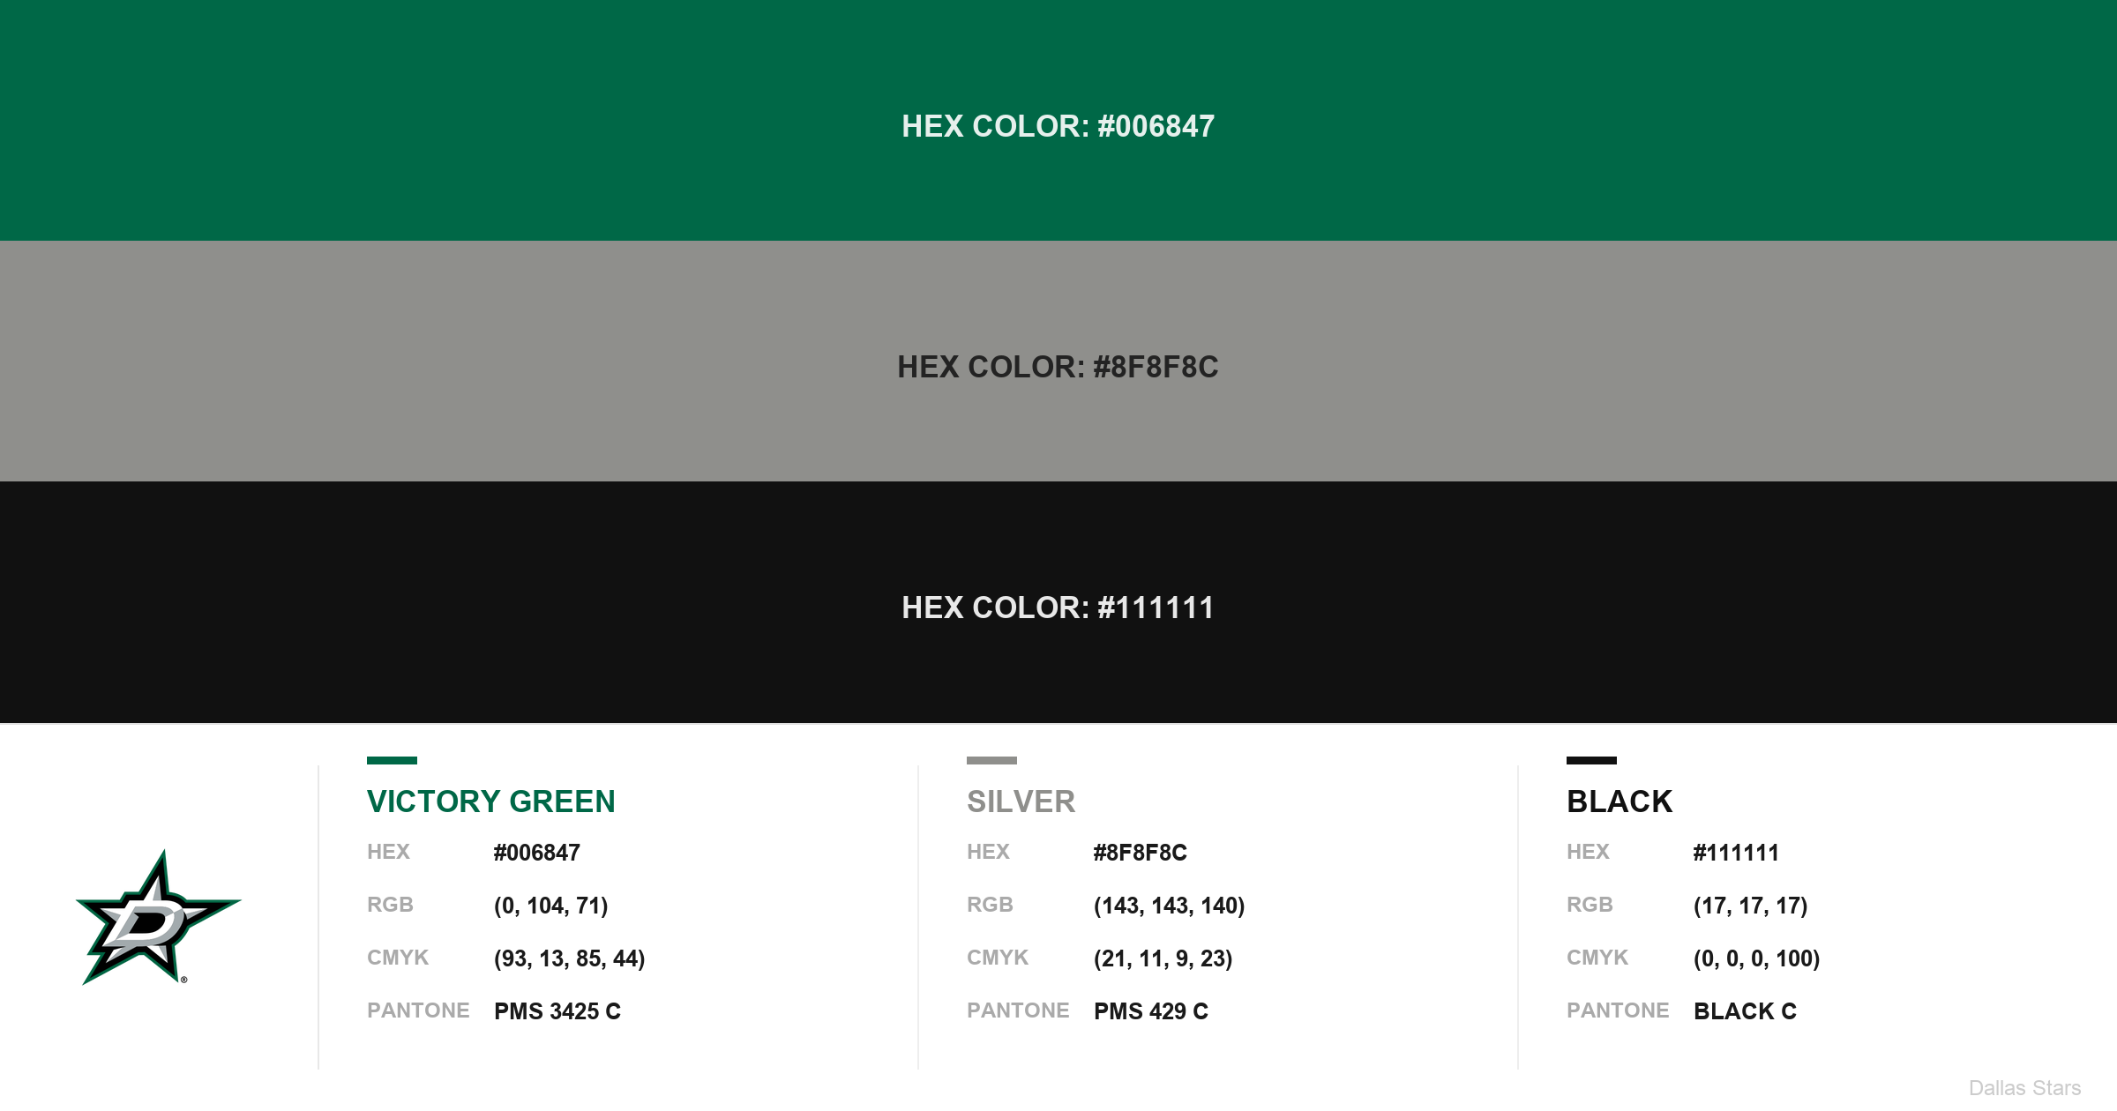Select CMYK value (93, 13, 85, 44)
This screenshot has width=2117, height=1111.
570,958
